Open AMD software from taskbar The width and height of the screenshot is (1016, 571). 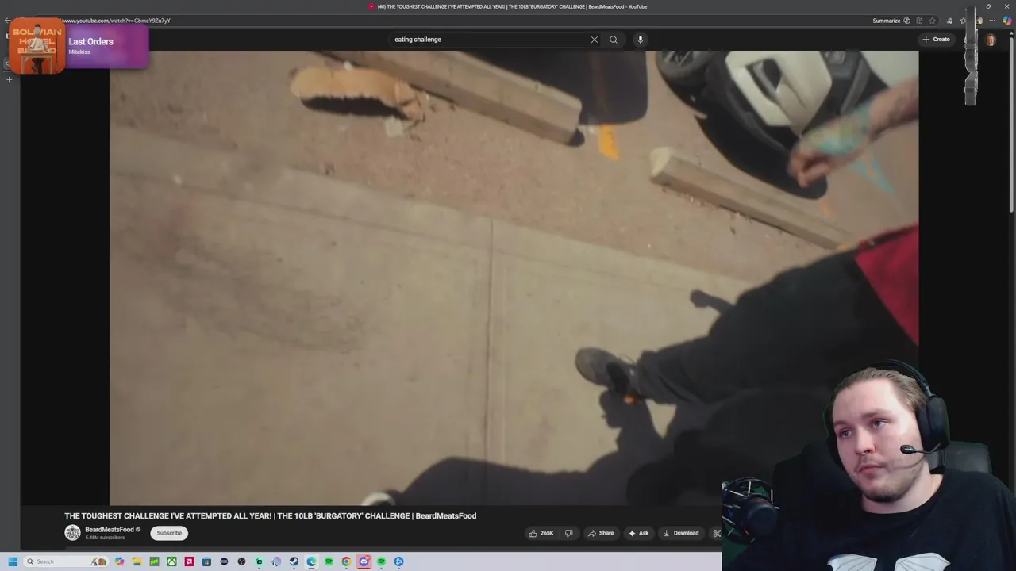point(189,561)
